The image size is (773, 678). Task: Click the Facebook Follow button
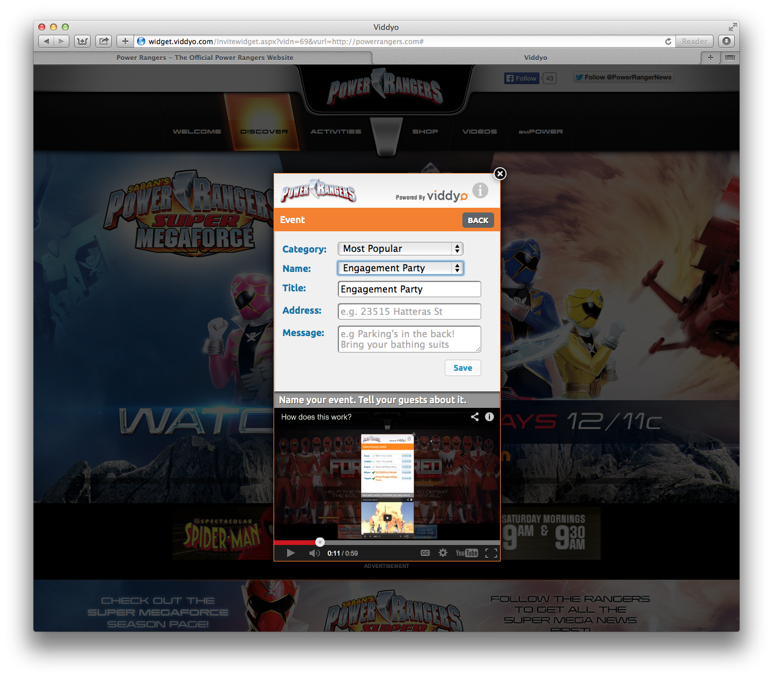click(x=522, y=78)
